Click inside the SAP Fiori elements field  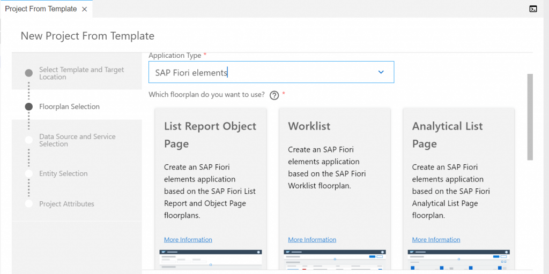[x=271, y=72]
